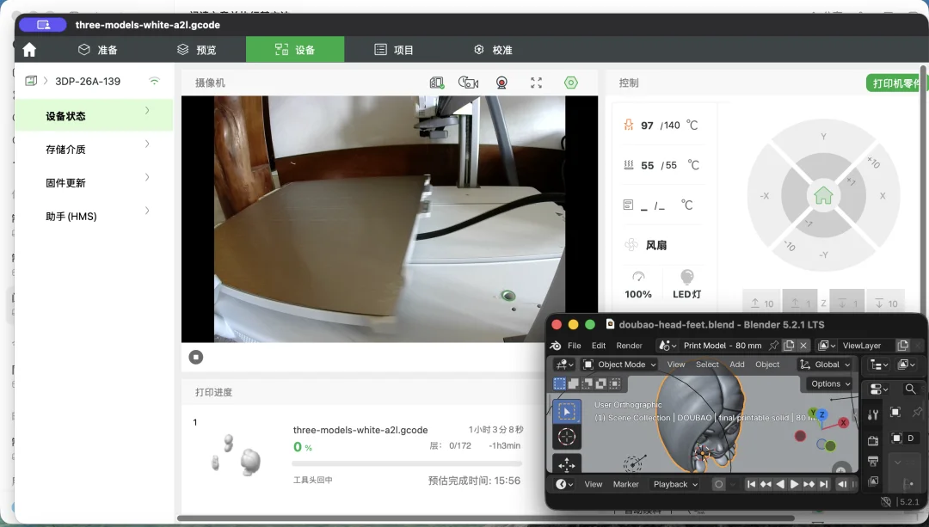Expand the 3DP-26A-139 printer entry

click(45, 81)
